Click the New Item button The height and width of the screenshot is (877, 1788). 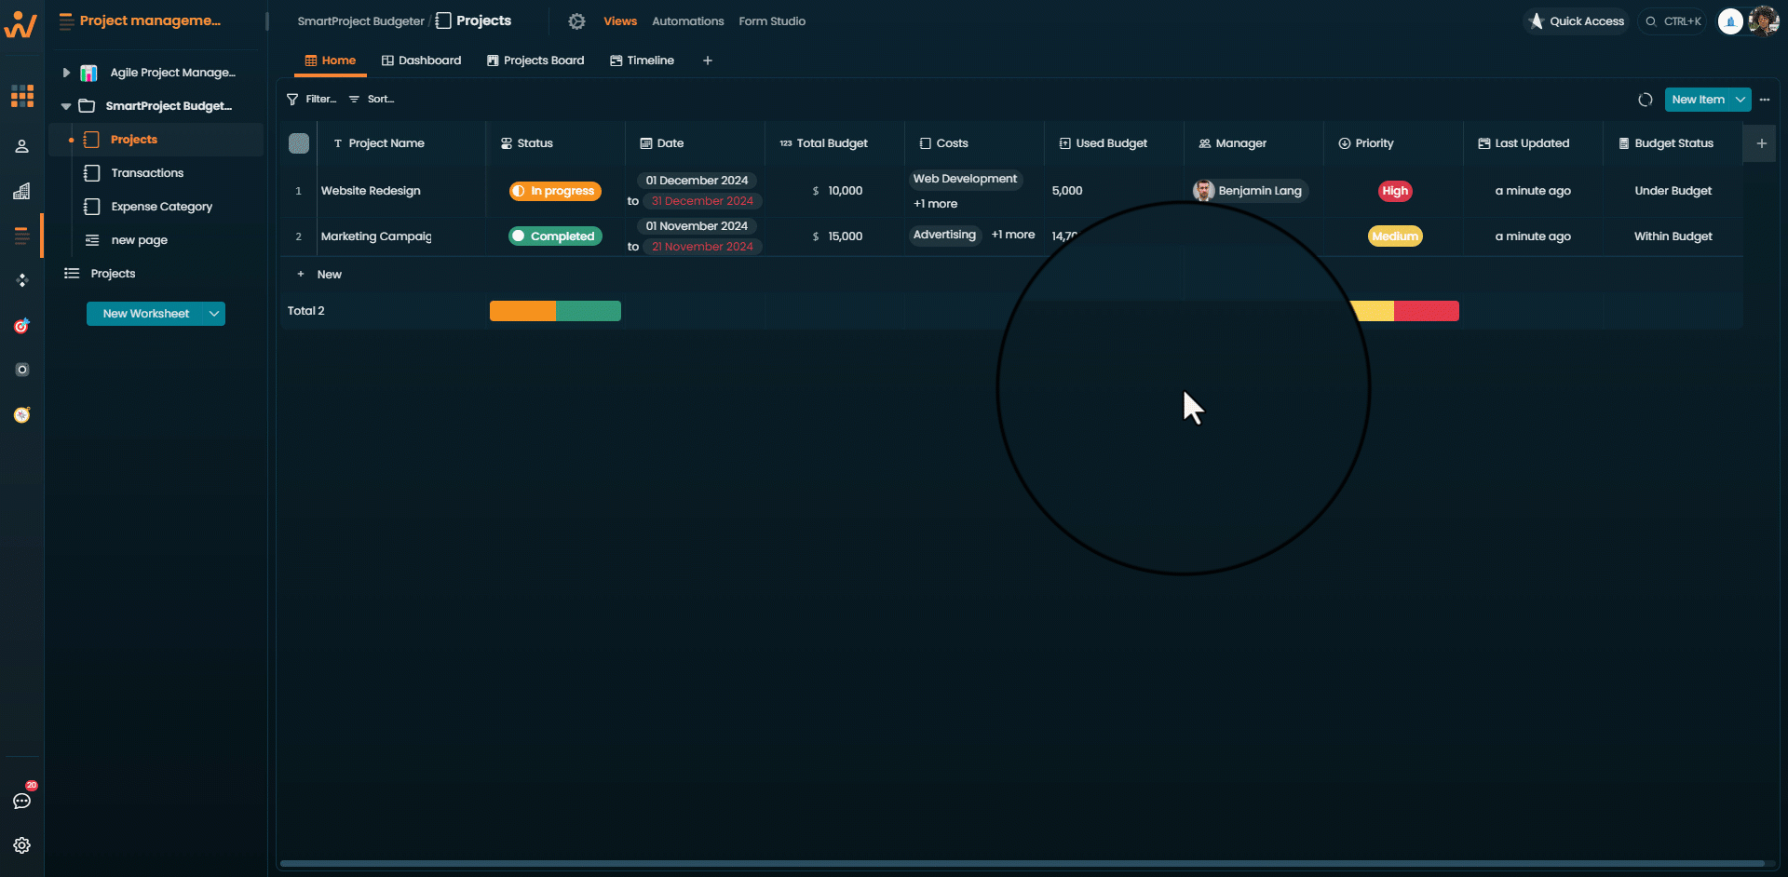(x=1698, y=100)
